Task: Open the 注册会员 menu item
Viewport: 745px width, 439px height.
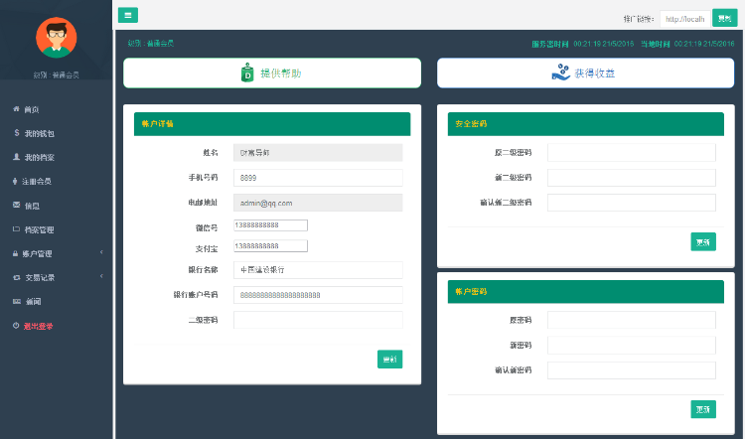Action: (38, 181)
